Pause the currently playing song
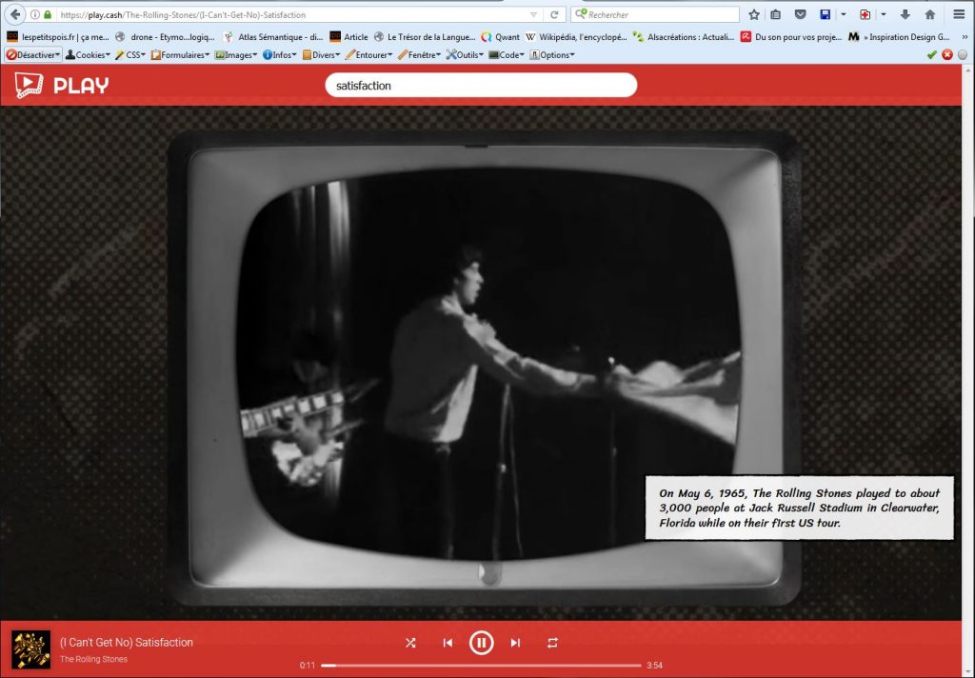975x678 pixels. click(481, 643)
